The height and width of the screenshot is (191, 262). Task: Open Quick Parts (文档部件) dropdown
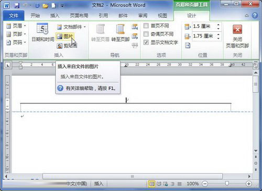(71, 27)
